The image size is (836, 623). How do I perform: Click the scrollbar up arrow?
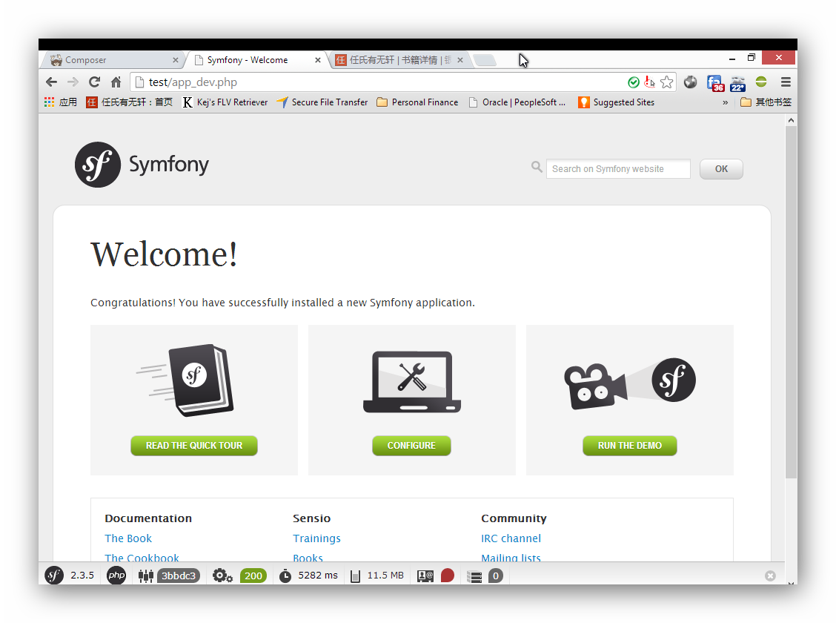click(x=792, y=121)
